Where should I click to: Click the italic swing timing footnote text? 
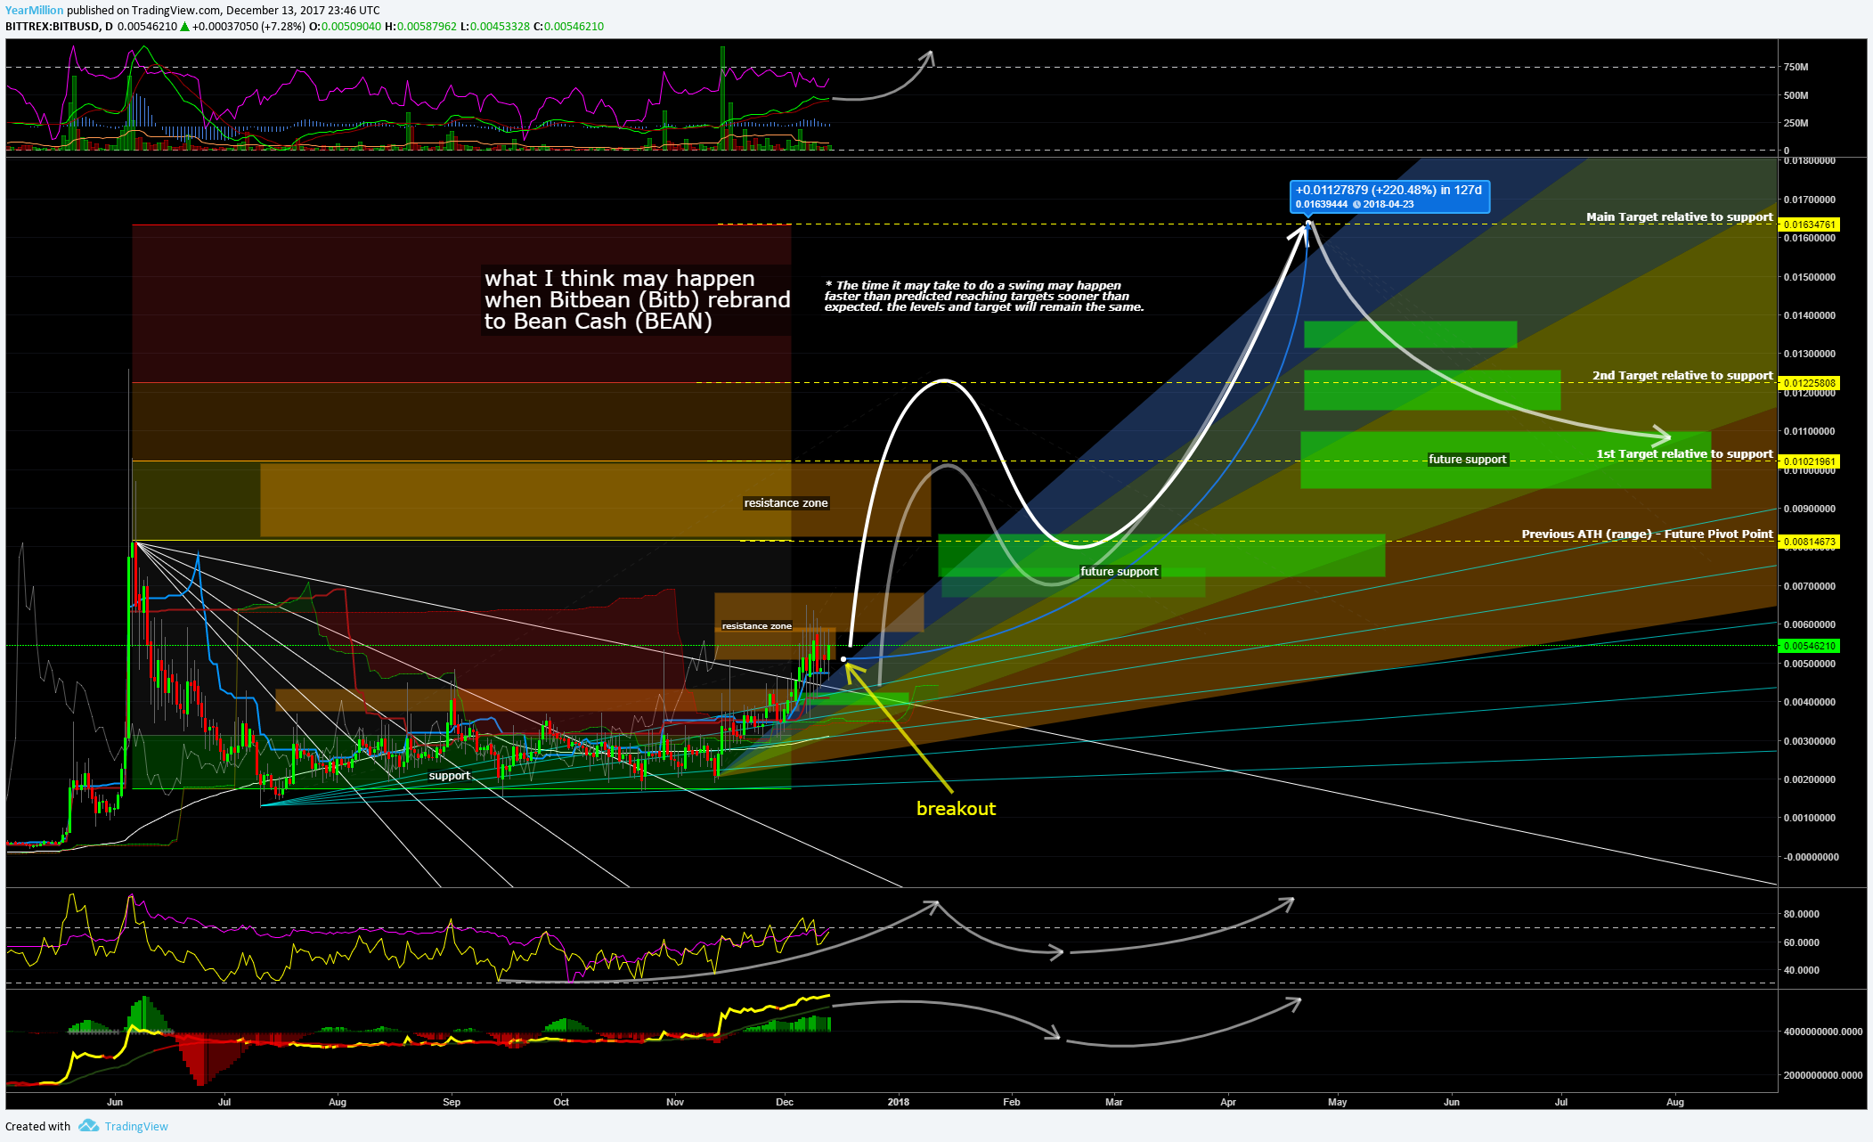pos(984,297)
